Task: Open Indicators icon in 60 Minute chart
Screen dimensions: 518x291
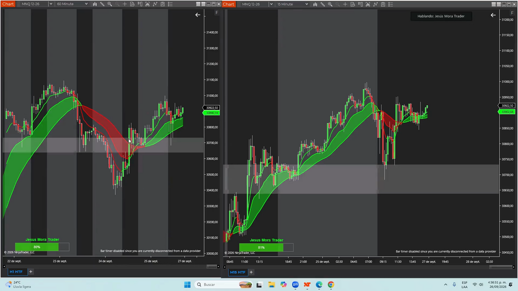Action: [155, 4]
